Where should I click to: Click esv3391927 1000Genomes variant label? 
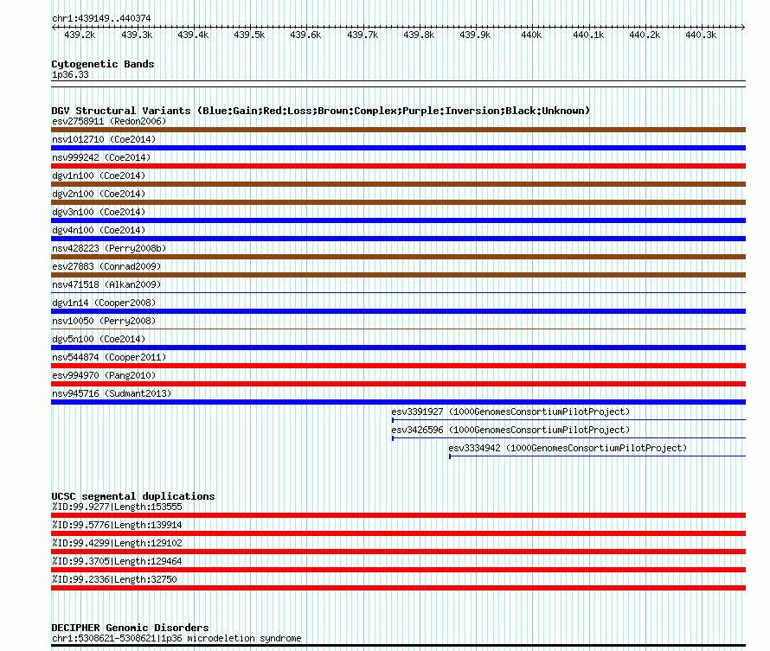coord(510,412)
